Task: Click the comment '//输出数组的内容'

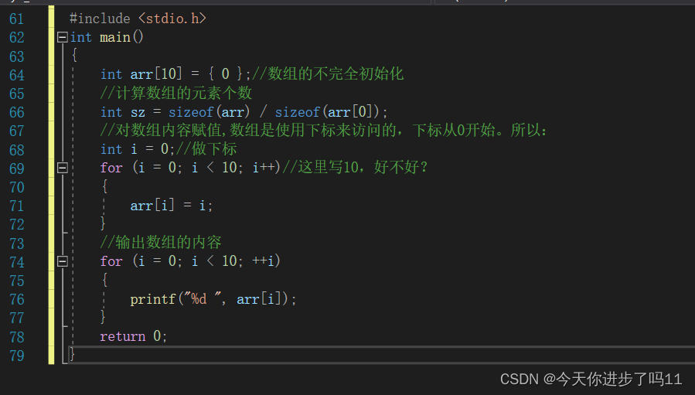Action: (x=161, y=242)
